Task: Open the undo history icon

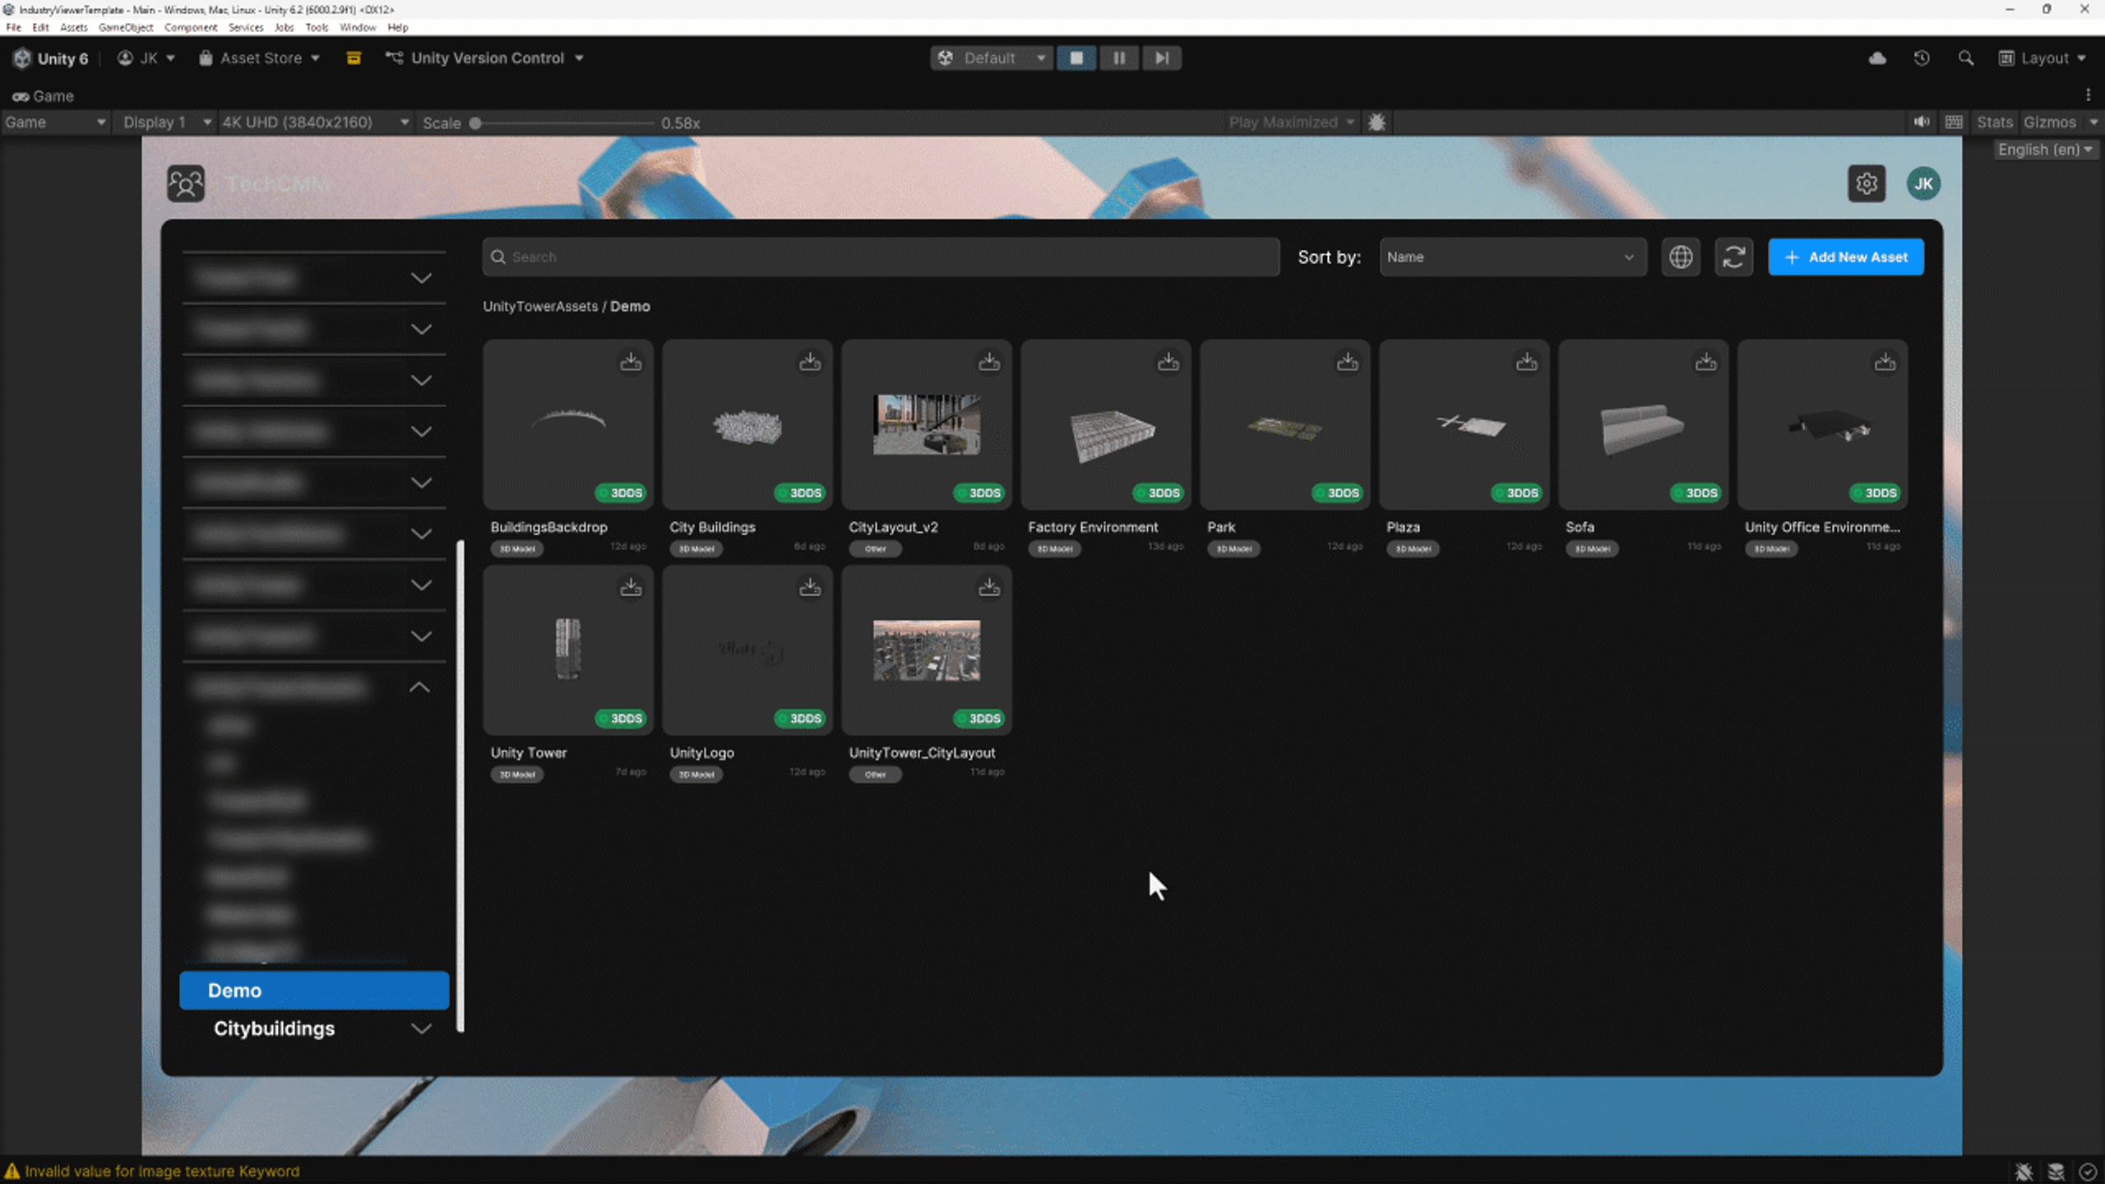Action: pyautogui.click(x=1922, y=58)
